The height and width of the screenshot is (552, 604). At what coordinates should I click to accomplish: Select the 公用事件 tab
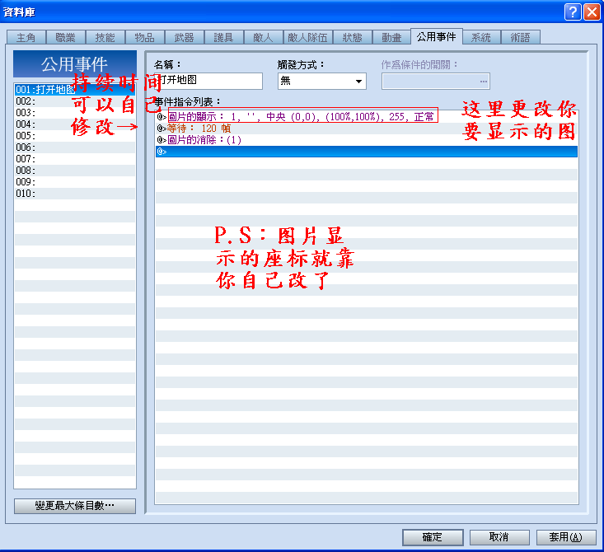click(x=437, y=36)
